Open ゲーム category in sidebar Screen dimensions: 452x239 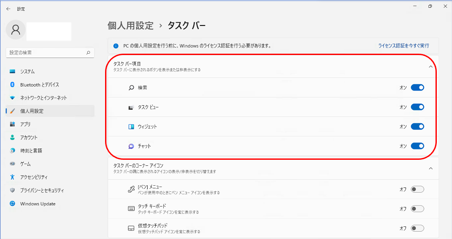pos(50,164)
